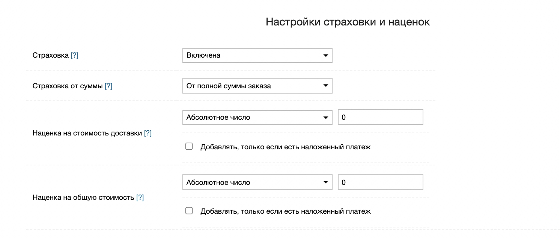Click the help icon next to Страховка
This screenshot has height=238, width=560.
(x=74, y=55)
